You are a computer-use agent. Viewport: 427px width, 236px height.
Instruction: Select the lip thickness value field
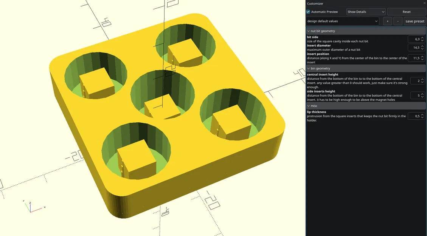(415, 116)
